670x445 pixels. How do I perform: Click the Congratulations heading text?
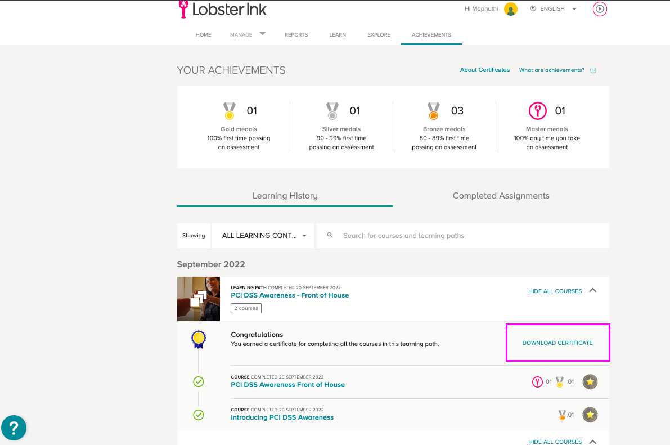coord(257,335)
